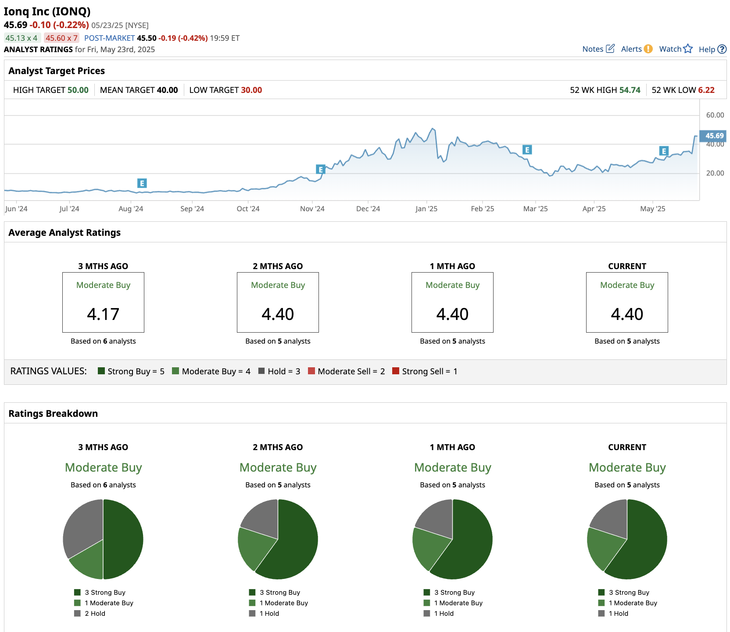730x632 pixels.
Task: Click the Moderate Sell = 2 color swatch
Action: pyautogui.click(x=311, y=371)
